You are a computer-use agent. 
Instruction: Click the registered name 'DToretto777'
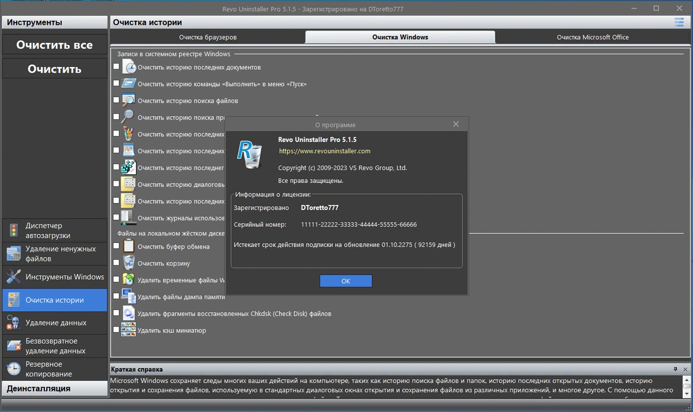(319, 207)
